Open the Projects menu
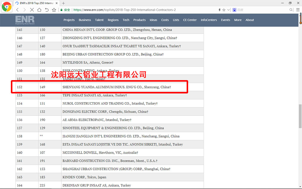This screenshot has width=302, height=189. point(69,20)
